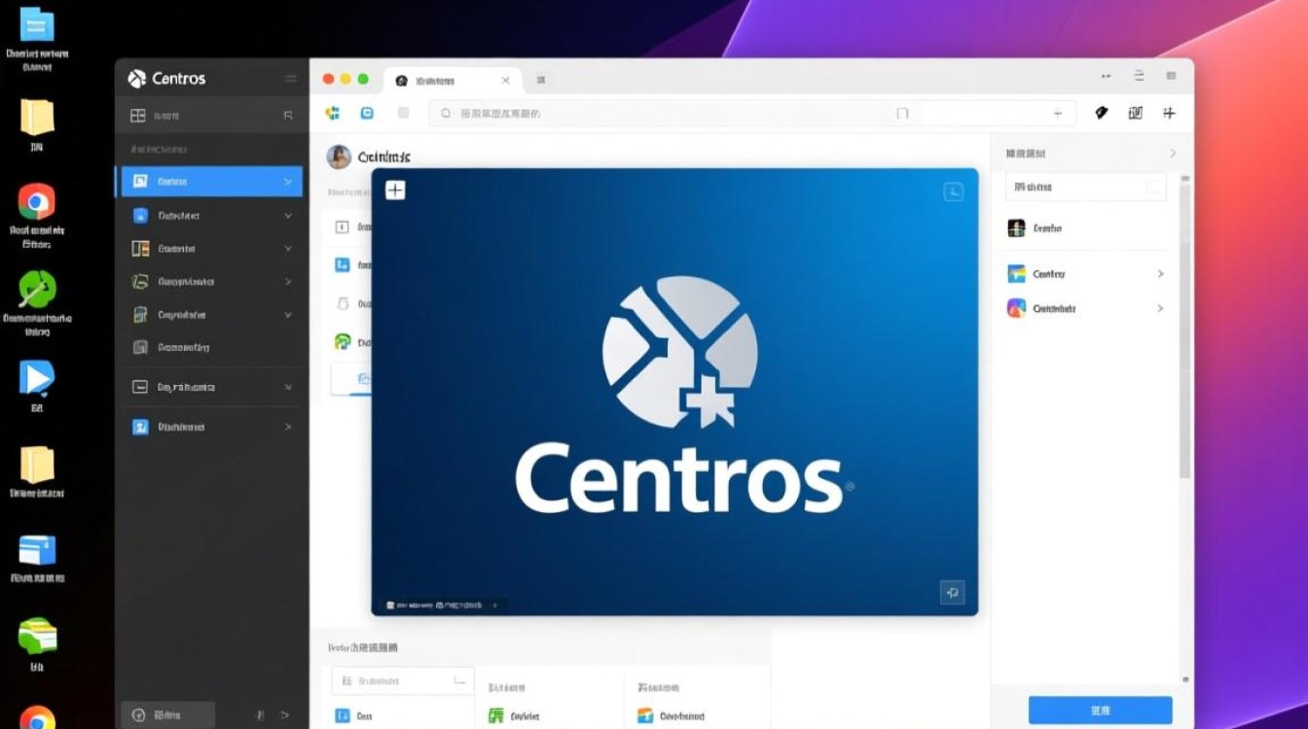The image size is (1308, 729).
Task: Click the orange columns icon in the sidebar
Action: [x=140, y=249]
